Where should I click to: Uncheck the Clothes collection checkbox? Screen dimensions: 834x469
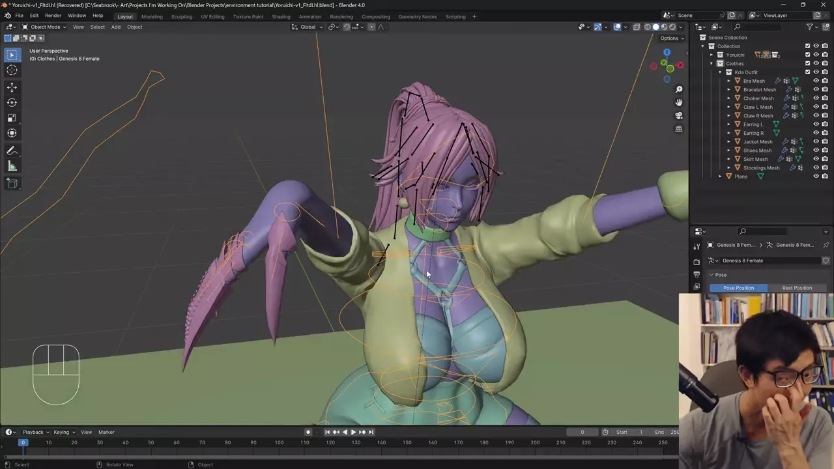(x=807, y=63)
